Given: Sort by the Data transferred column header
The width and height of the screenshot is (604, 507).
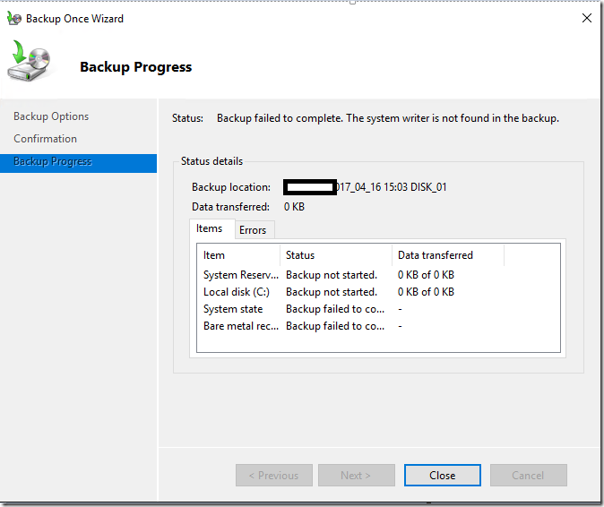Looking at the screenshot, I should point(448,255).
